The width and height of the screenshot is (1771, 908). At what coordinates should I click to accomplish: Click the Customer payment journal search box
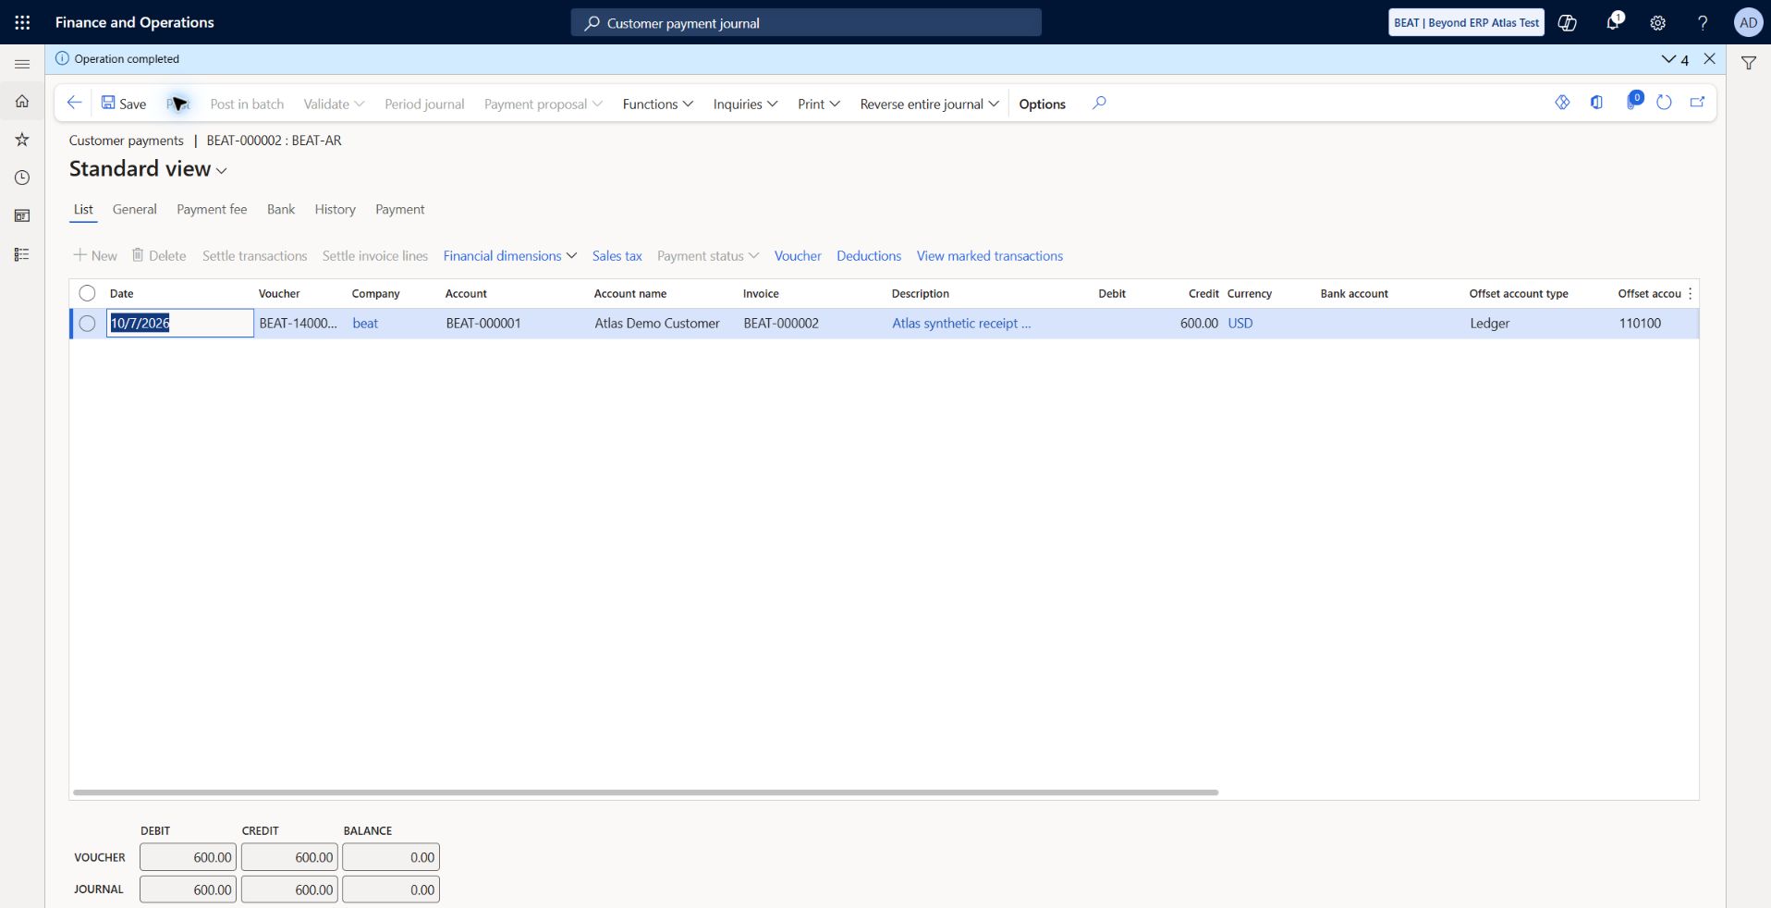point(806,23)
